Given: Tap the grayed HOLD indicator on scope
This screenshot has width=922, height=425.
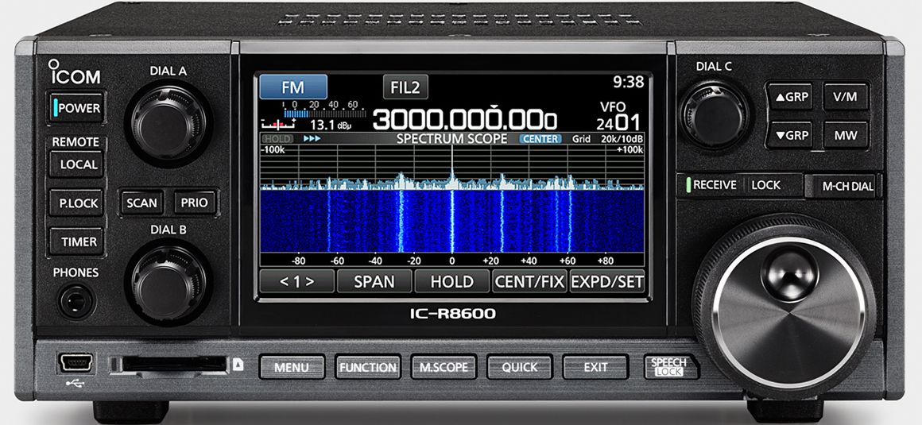Looking at the screenshot, I should [277, 139].
